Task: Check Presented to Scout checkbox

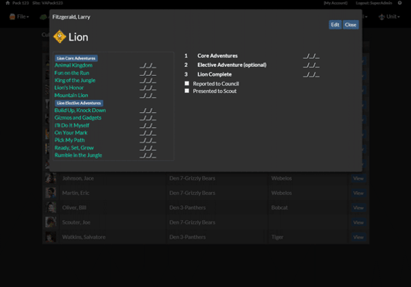Action: click(186, 91)
